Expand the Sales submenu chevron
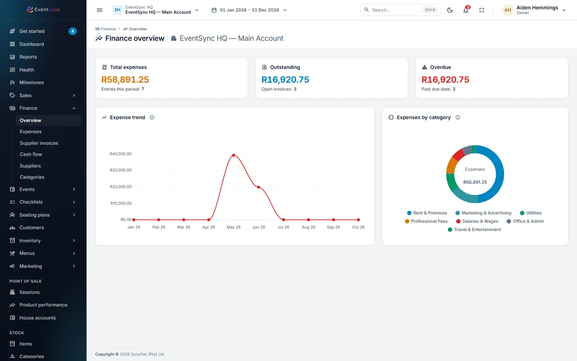Screen dimensions: 577x361 tap(74, 95)
